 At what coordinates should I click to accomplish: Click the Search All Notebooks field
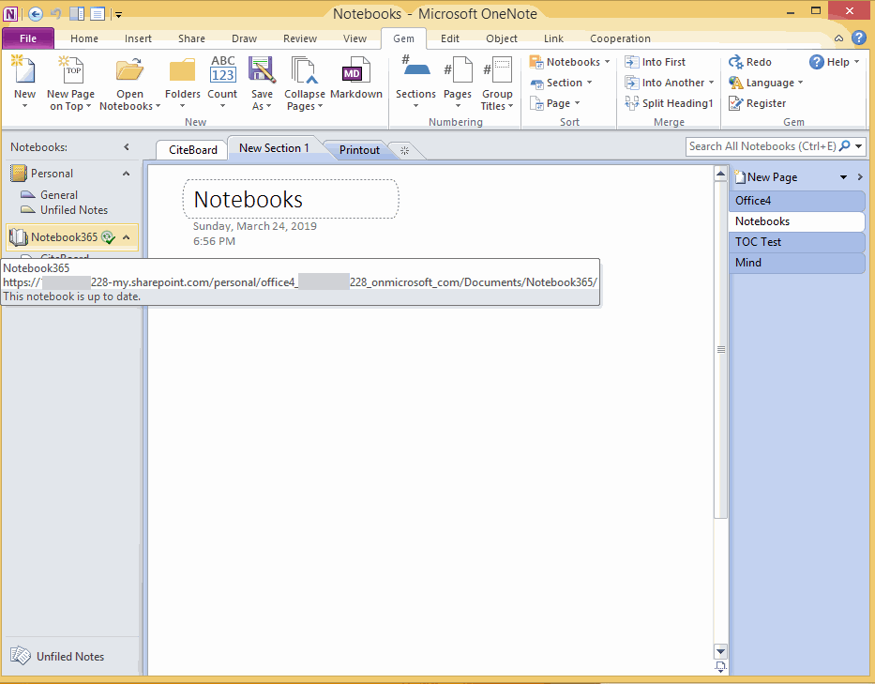762,146
